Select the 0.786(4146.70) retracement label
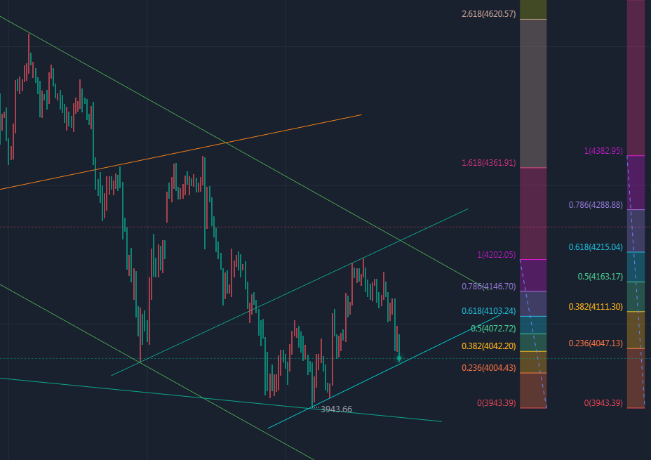 click(489, 287)
